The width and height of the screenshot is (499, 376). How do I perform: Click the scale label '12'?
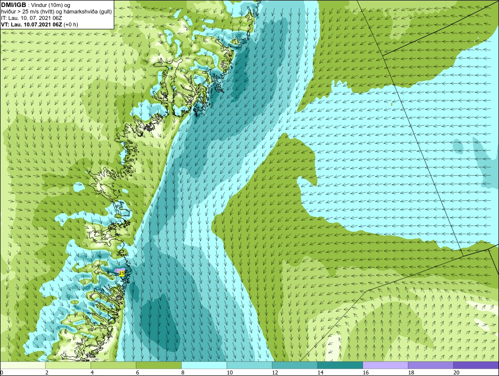point(275,373)
